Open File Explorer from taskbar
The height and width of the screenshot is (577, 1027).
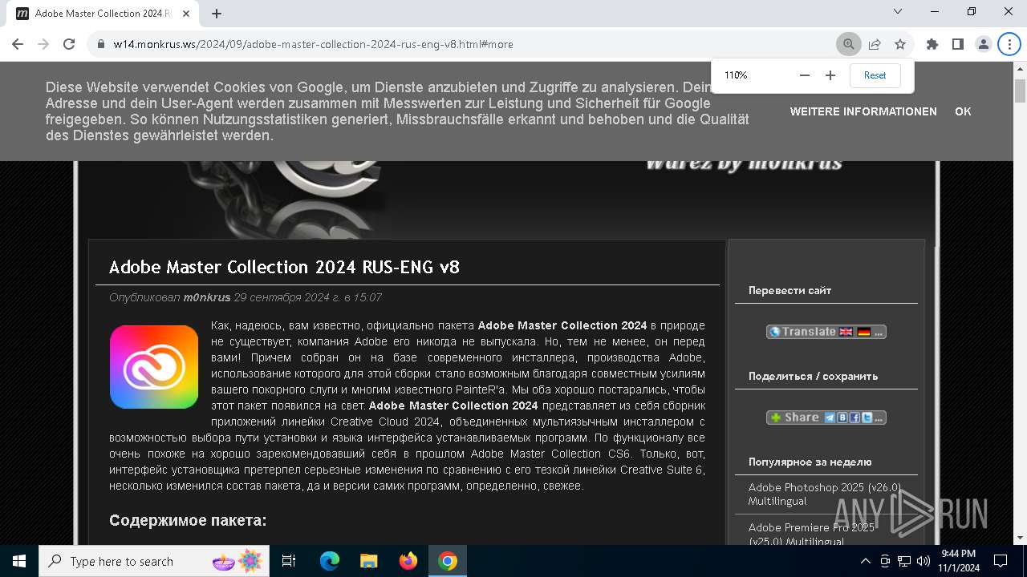tap(368, 561)
